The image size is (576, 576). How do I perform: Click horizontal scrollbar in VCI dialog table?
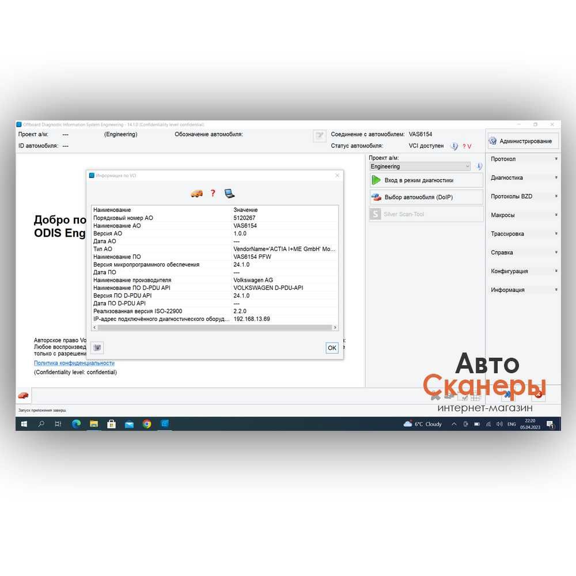pos(214,327)
